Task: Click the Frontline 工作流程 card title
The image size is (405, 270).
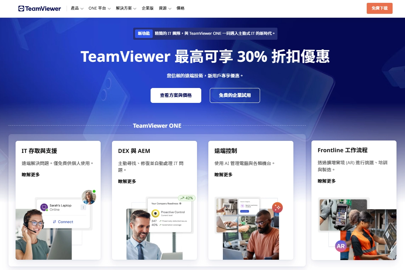Action: point(343,150)
